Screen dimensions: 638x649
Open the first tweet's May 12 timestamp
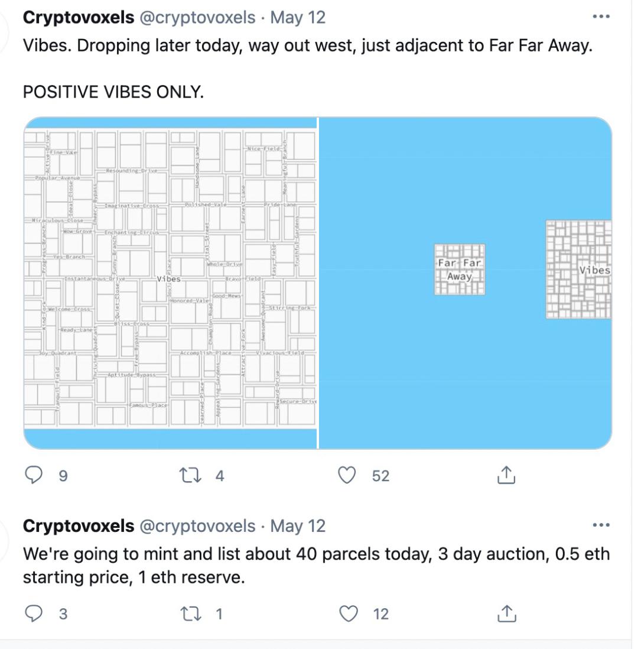(x=298, y=17)
